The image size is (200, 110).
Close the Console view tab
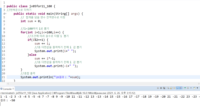[13, 89]
